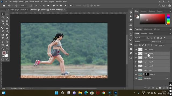Select the Lasso tool
This screenshot has height=96, width=172.
tap(3, 17)
